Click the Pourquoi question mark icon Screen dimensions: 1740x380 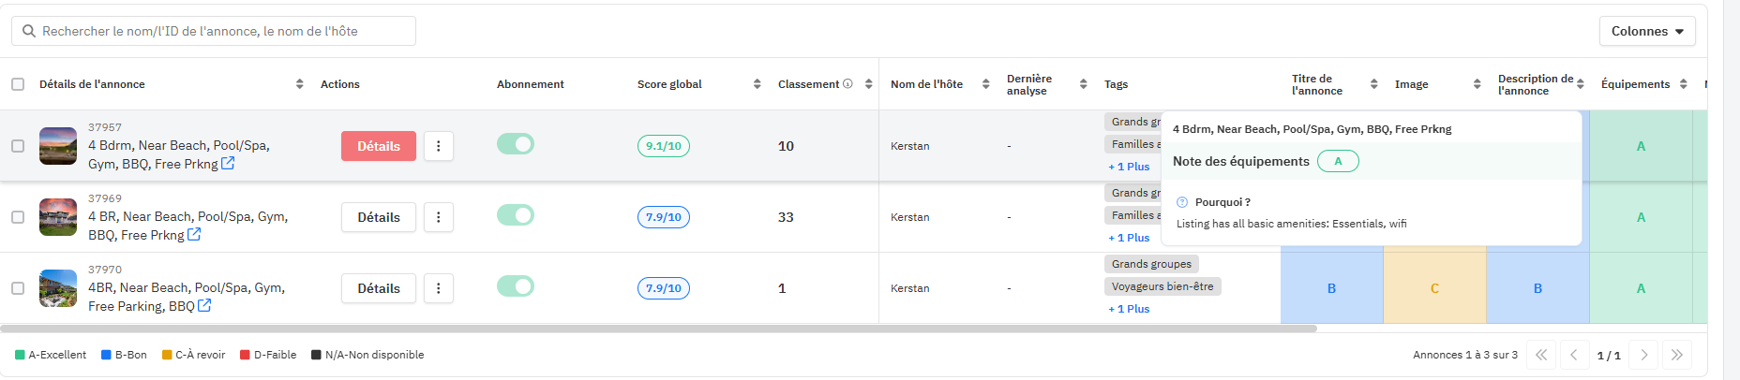pos(1182,202)
